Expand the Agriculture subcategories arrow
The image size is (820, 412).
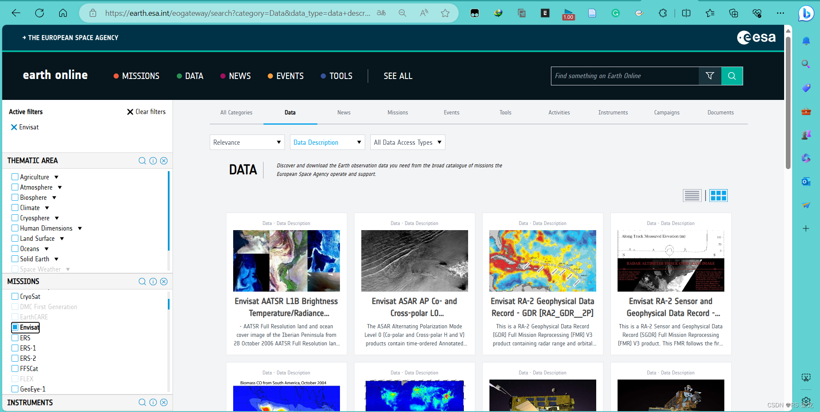point(56,177)
